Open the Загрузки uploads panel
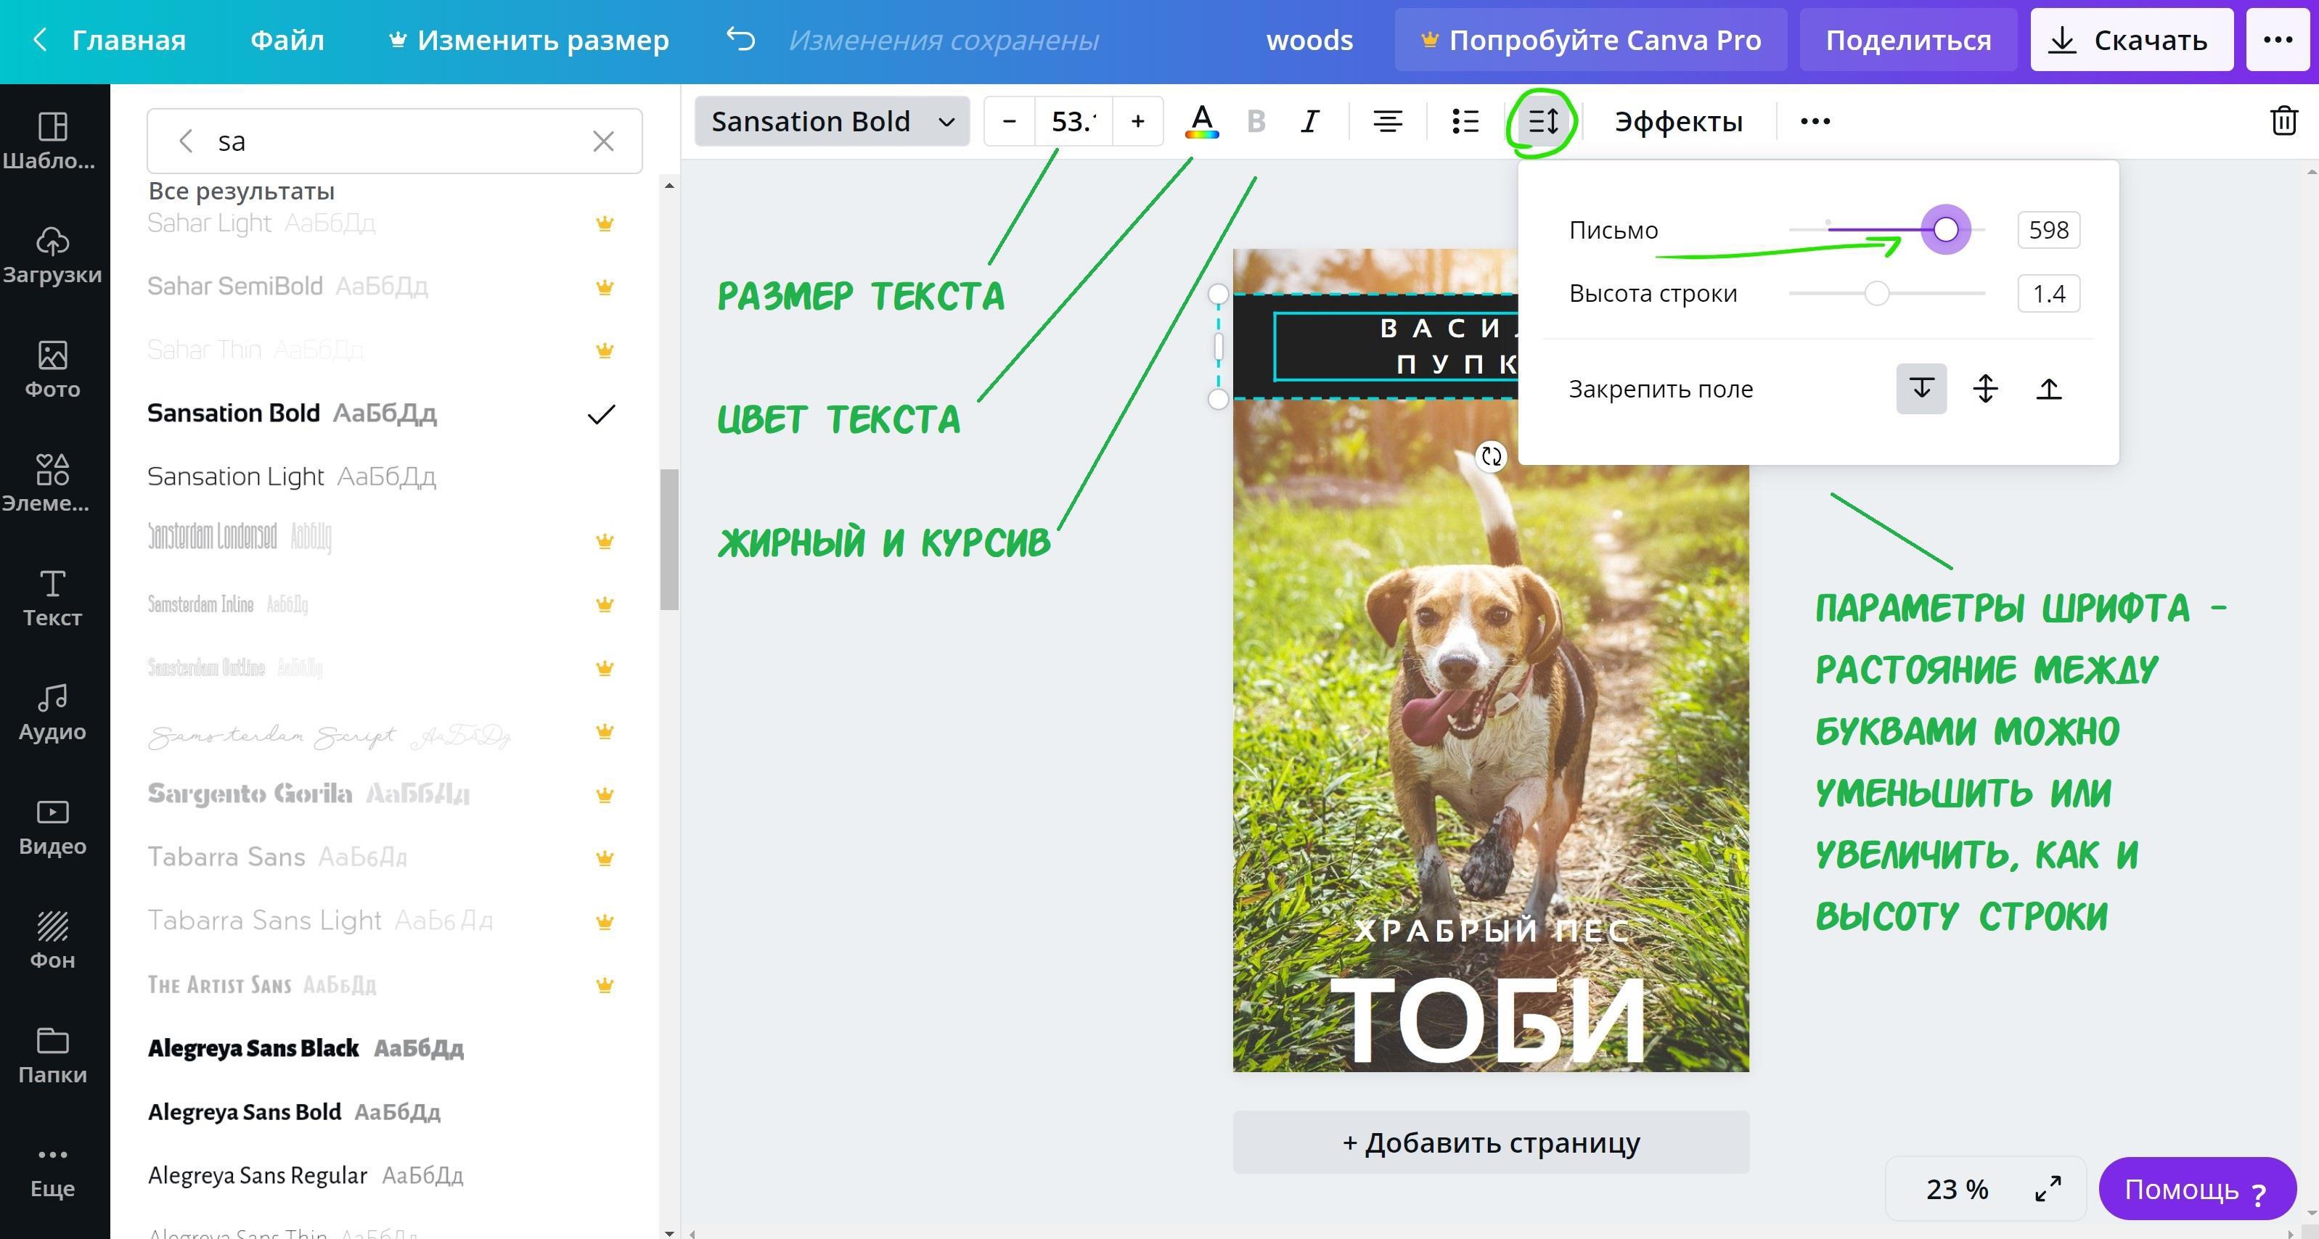Viewport: 2319px width, 1239px height. (x=52, y=255)
